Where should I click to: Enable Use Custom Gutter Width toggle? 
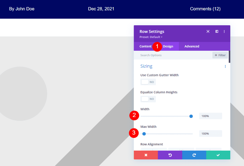148,82
